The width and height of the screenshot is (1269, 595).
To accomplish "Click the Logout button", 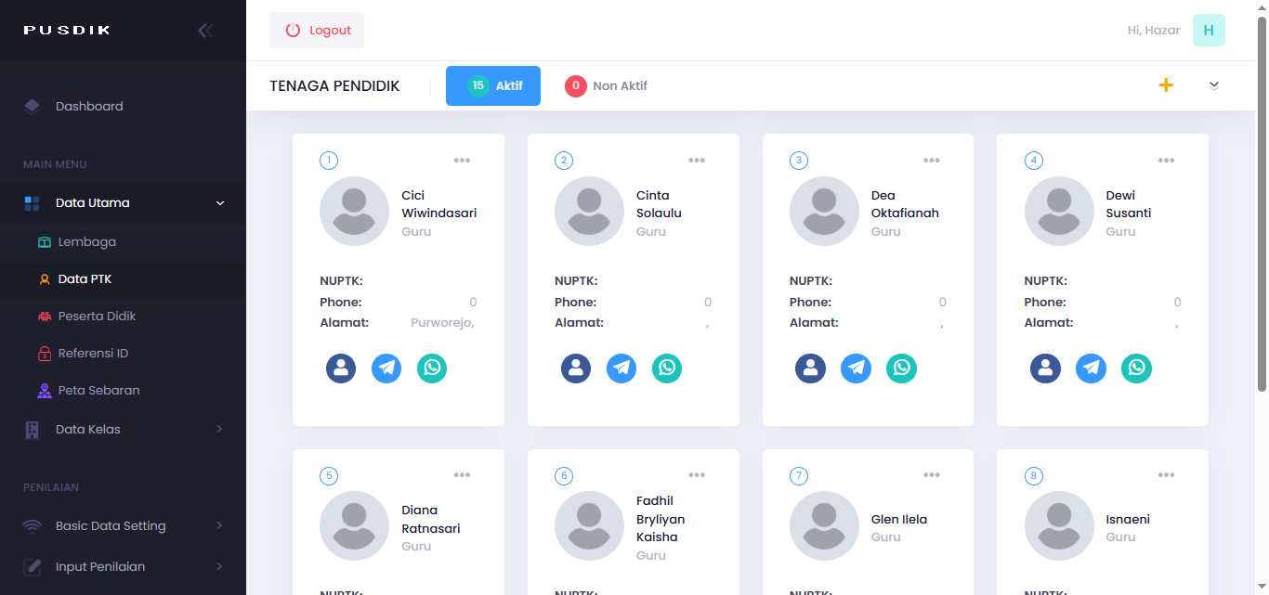I will [x=317, y=30].
